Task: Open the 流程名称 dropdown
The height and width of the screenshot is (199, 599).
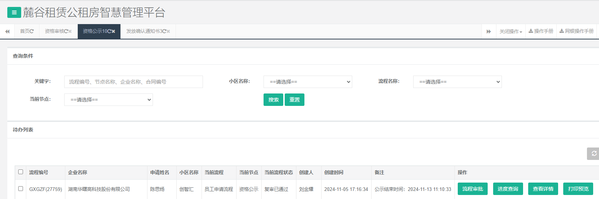Action: pyautogui.click(x=457, y=82)
